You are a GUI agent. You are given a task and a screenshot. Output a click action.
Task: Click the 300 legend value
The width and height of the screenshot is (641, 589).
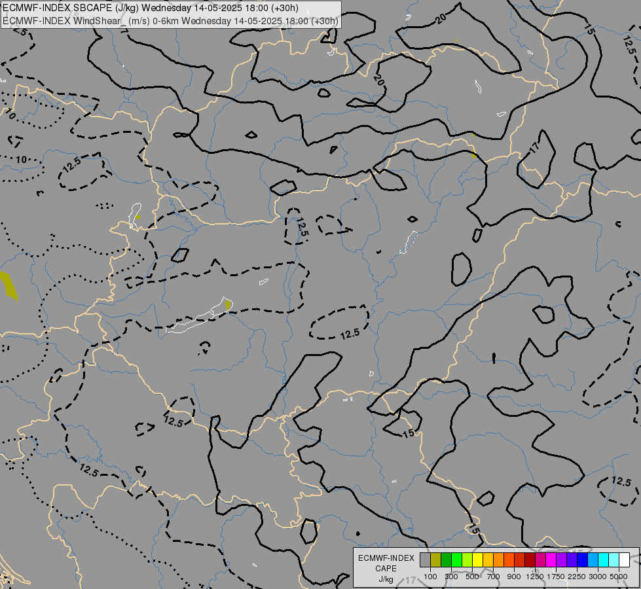tap(451, 577)
